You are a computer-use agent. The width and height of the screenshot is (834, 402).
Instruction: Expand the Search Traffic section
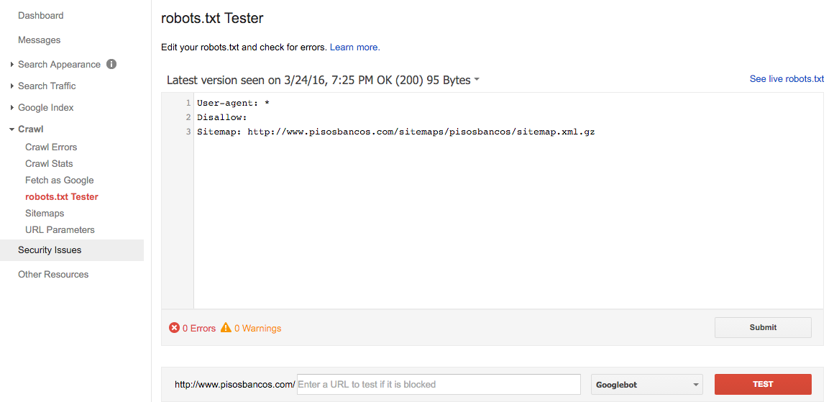coord(47,86)
